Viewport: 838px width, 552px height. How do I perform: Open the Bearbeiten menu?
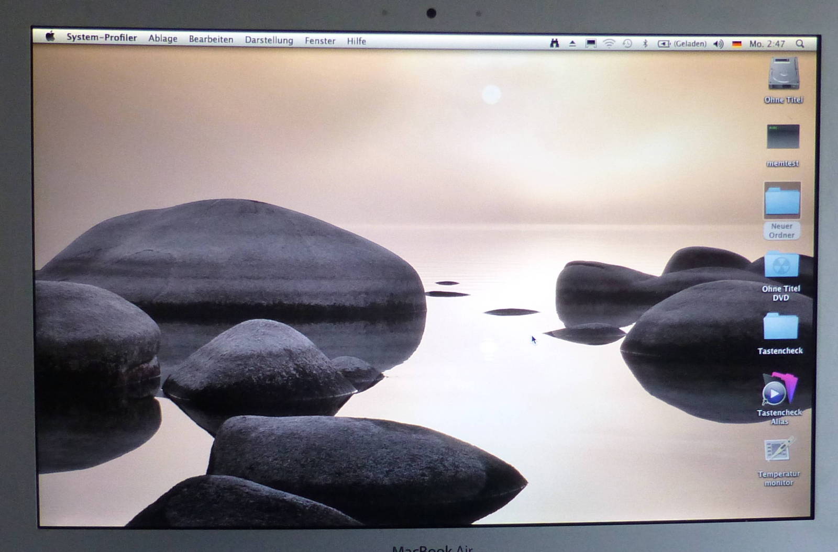click(211, 40)
